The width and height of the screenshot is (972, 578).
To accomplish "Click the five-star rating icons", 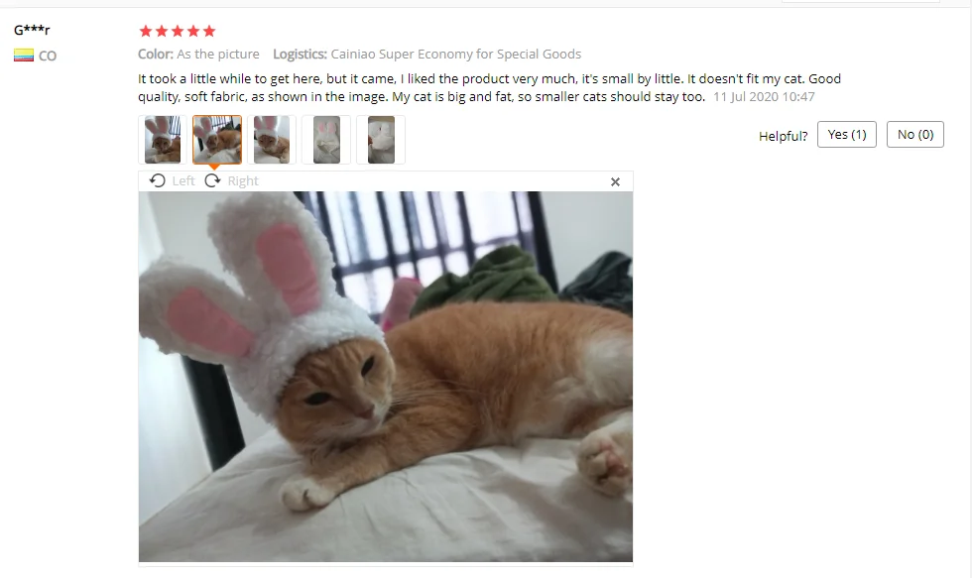I will coord(178,31).
